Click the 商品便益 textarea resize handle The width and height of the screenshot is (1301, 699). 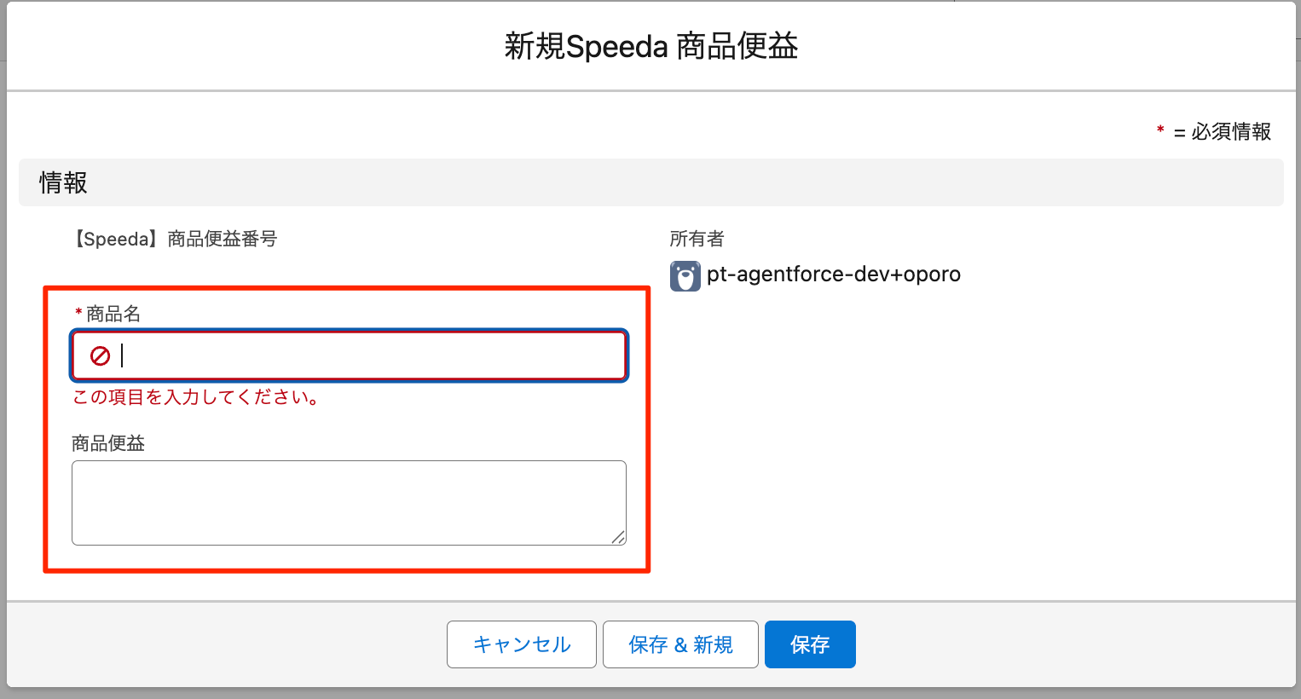tap(618, 537)
